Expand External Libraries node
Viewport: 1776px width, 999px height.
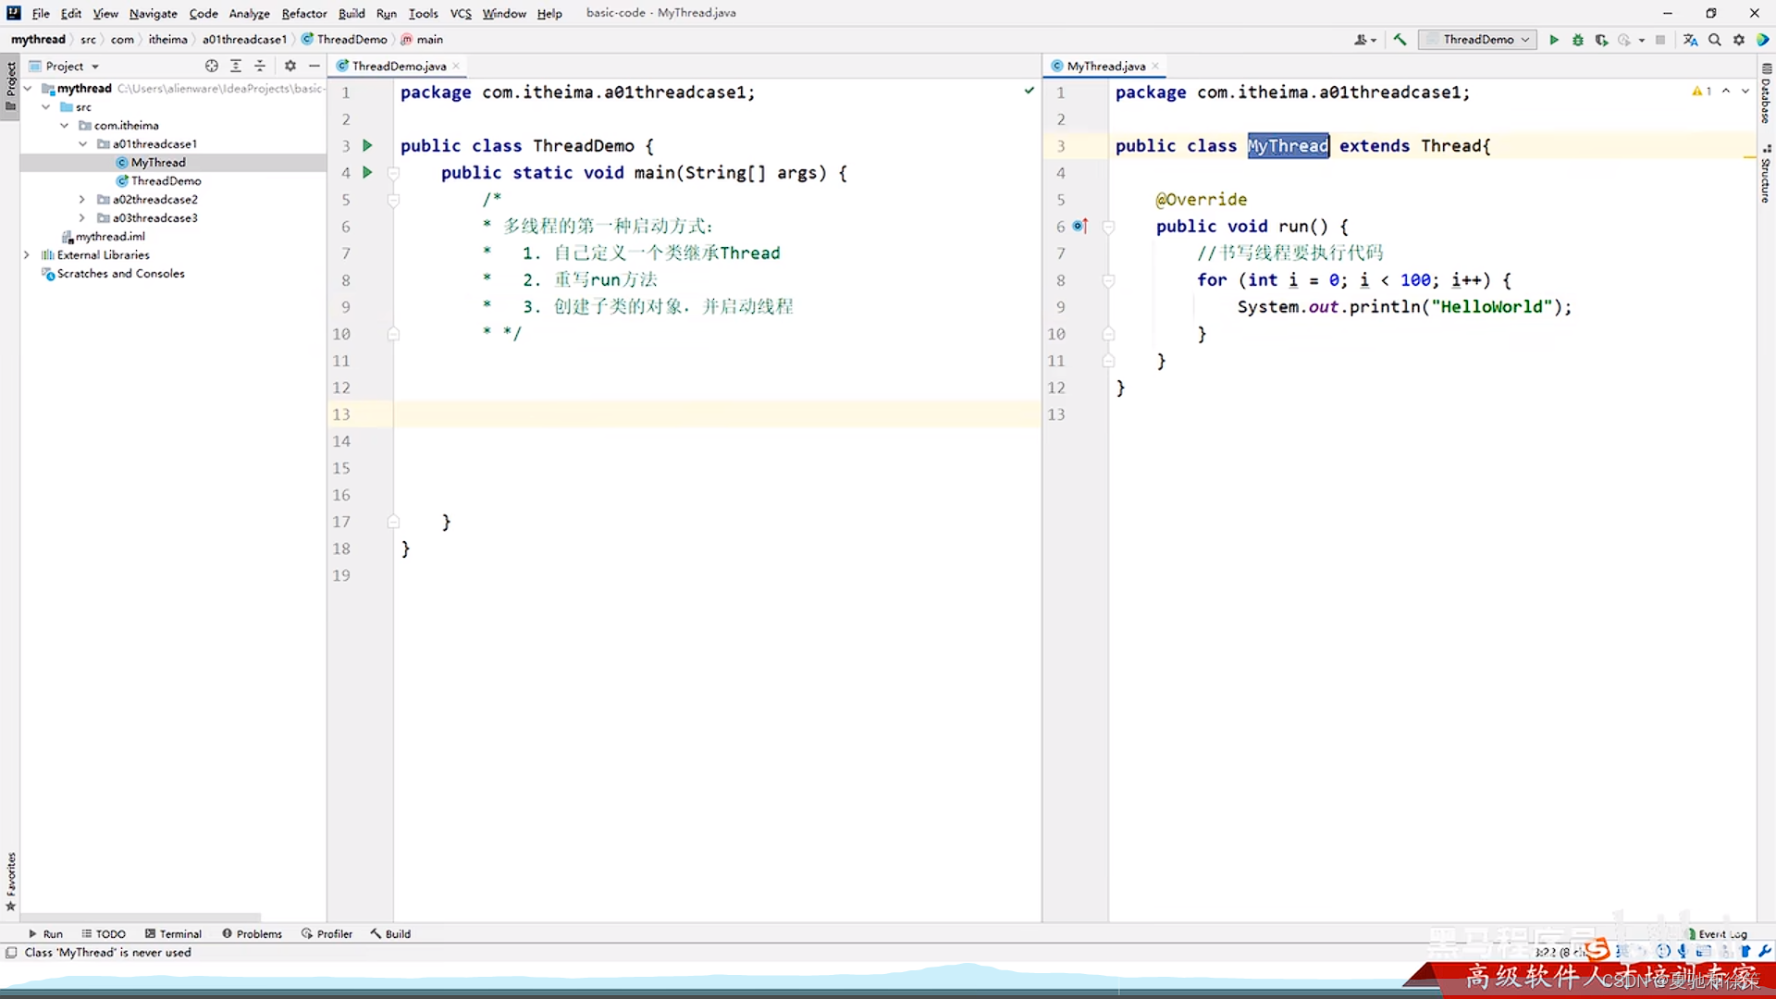coord(27,254)
